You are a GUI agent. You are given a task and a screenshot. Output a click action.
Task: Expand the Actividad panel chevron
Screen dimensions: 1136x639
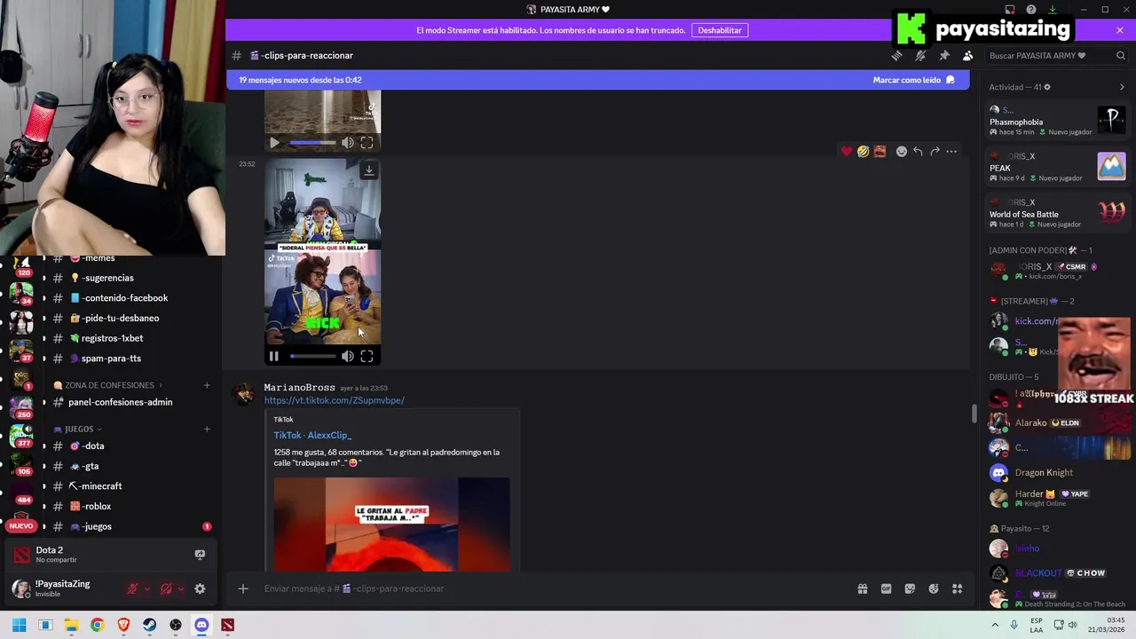(x=1122, y=87)
